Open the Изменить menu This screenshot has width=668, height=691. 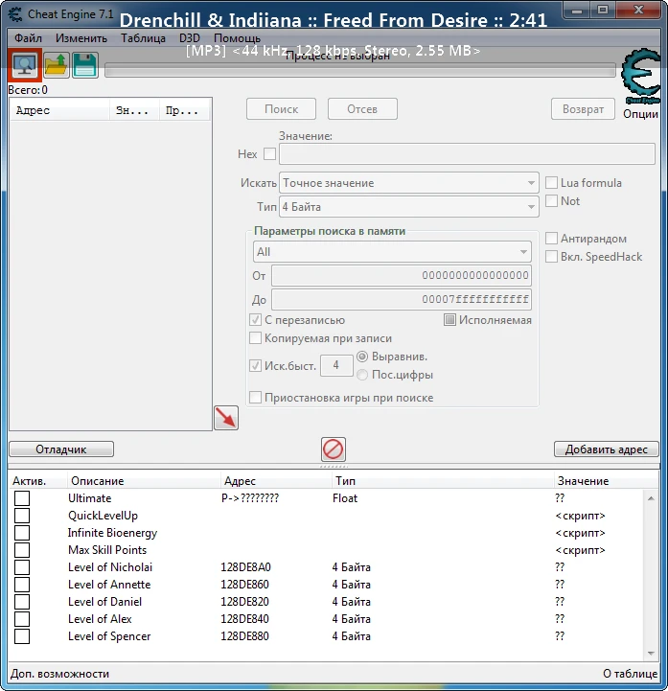[x=81, y=38]
